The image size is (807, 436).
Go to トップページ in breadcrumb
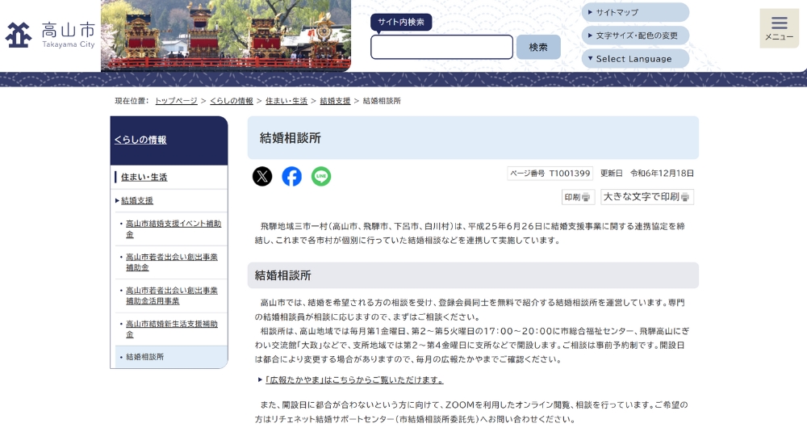coord(176,101)
